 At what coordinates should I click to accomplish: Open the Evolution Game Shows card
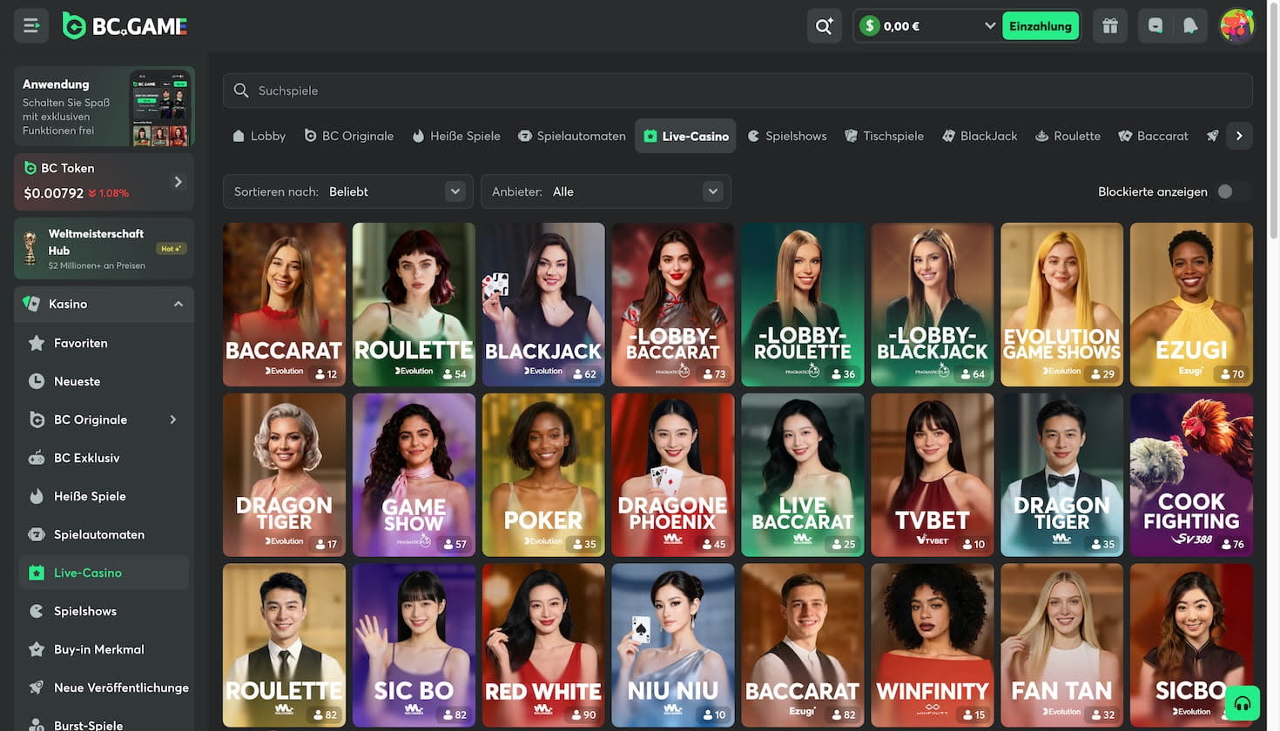click(x=1061, y=305)
